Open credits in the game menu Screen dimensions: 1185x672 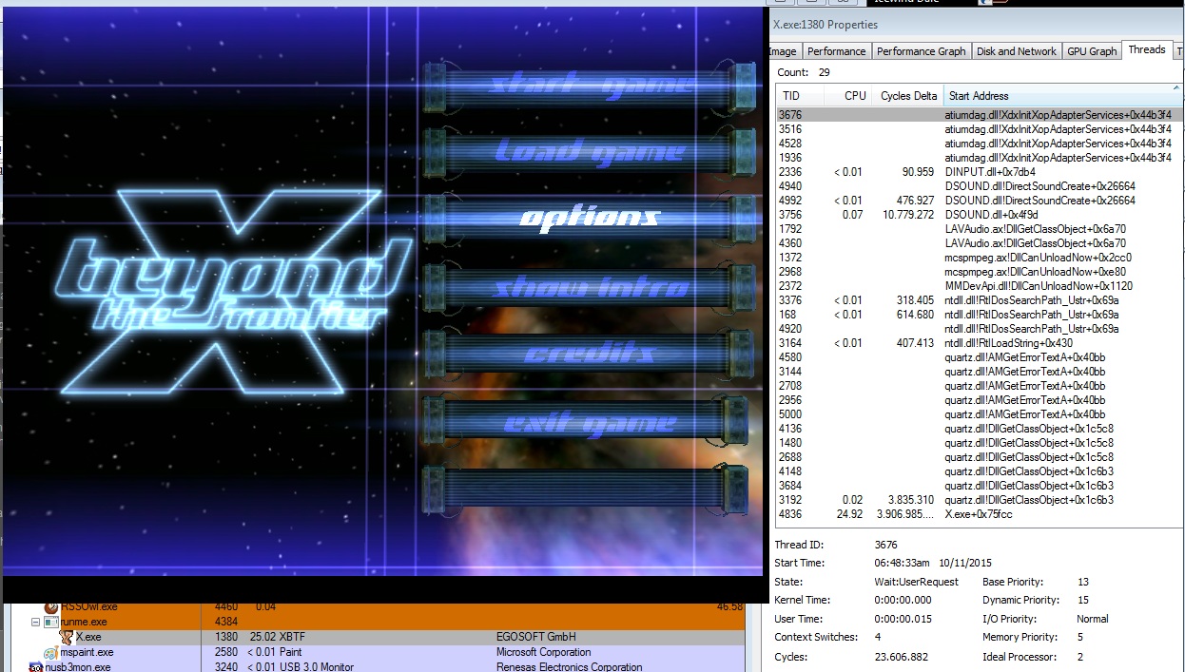[x=590, y=354]
